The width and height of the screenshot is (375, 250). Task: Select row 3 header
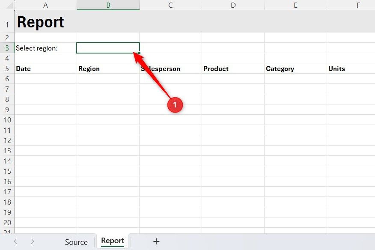[x=7, y=48]
